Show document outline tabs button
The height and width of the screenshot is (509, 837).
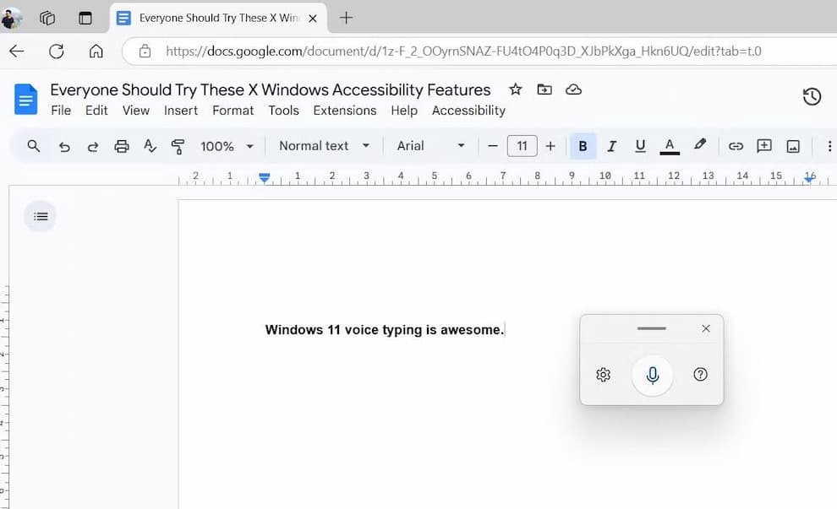[x=41, y=216]
